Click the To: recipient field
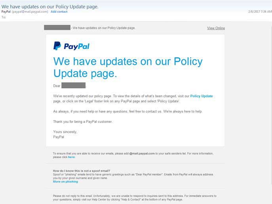Screen dimensions: 272x204 pyautogui.click(x=4, y=17)
